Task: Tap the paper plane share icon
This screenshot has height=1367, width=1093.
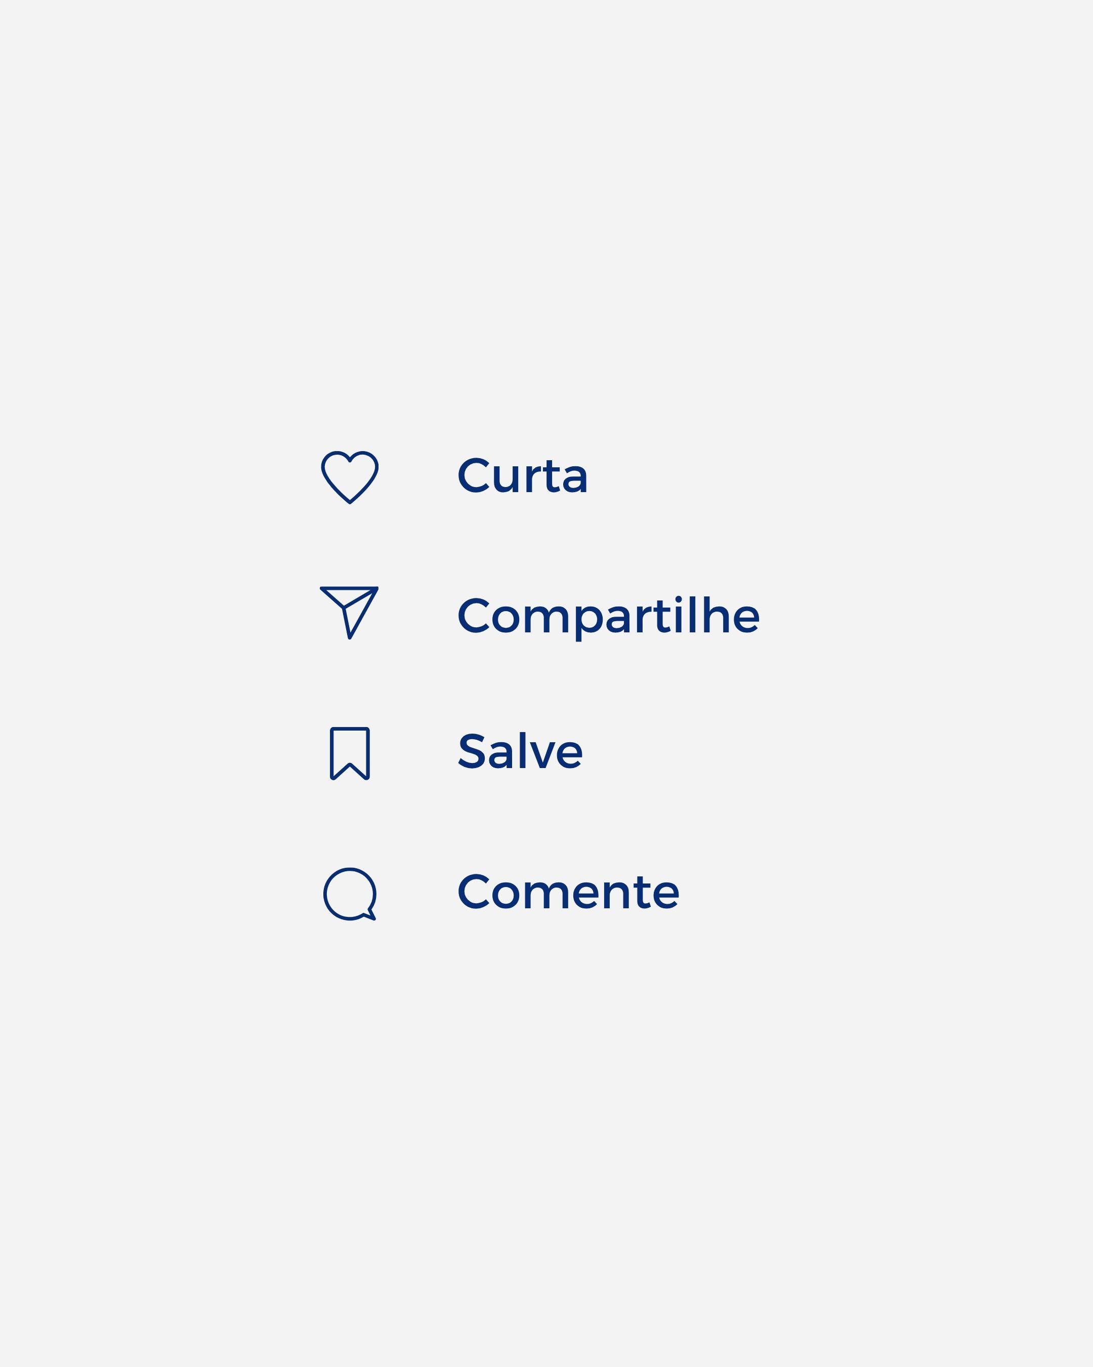Action: point(350,611)
